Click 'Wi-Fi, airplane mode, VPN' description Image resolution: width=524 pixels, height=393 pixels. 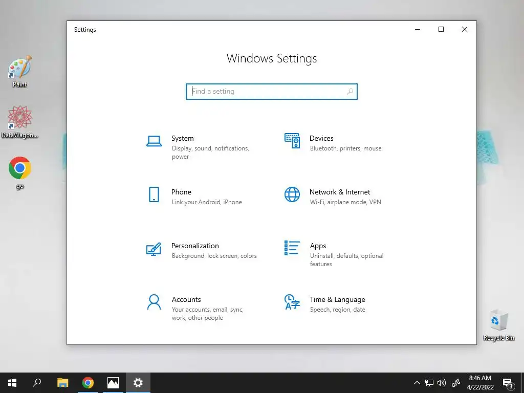coord(345,202)
